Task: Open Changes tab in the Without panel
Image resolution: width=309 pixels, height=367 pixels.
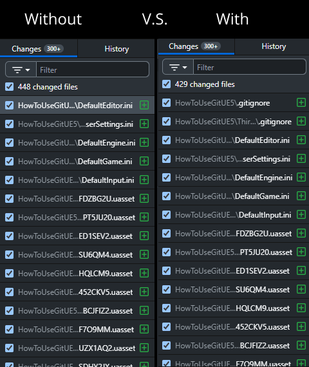Action: tap(39, 49)
